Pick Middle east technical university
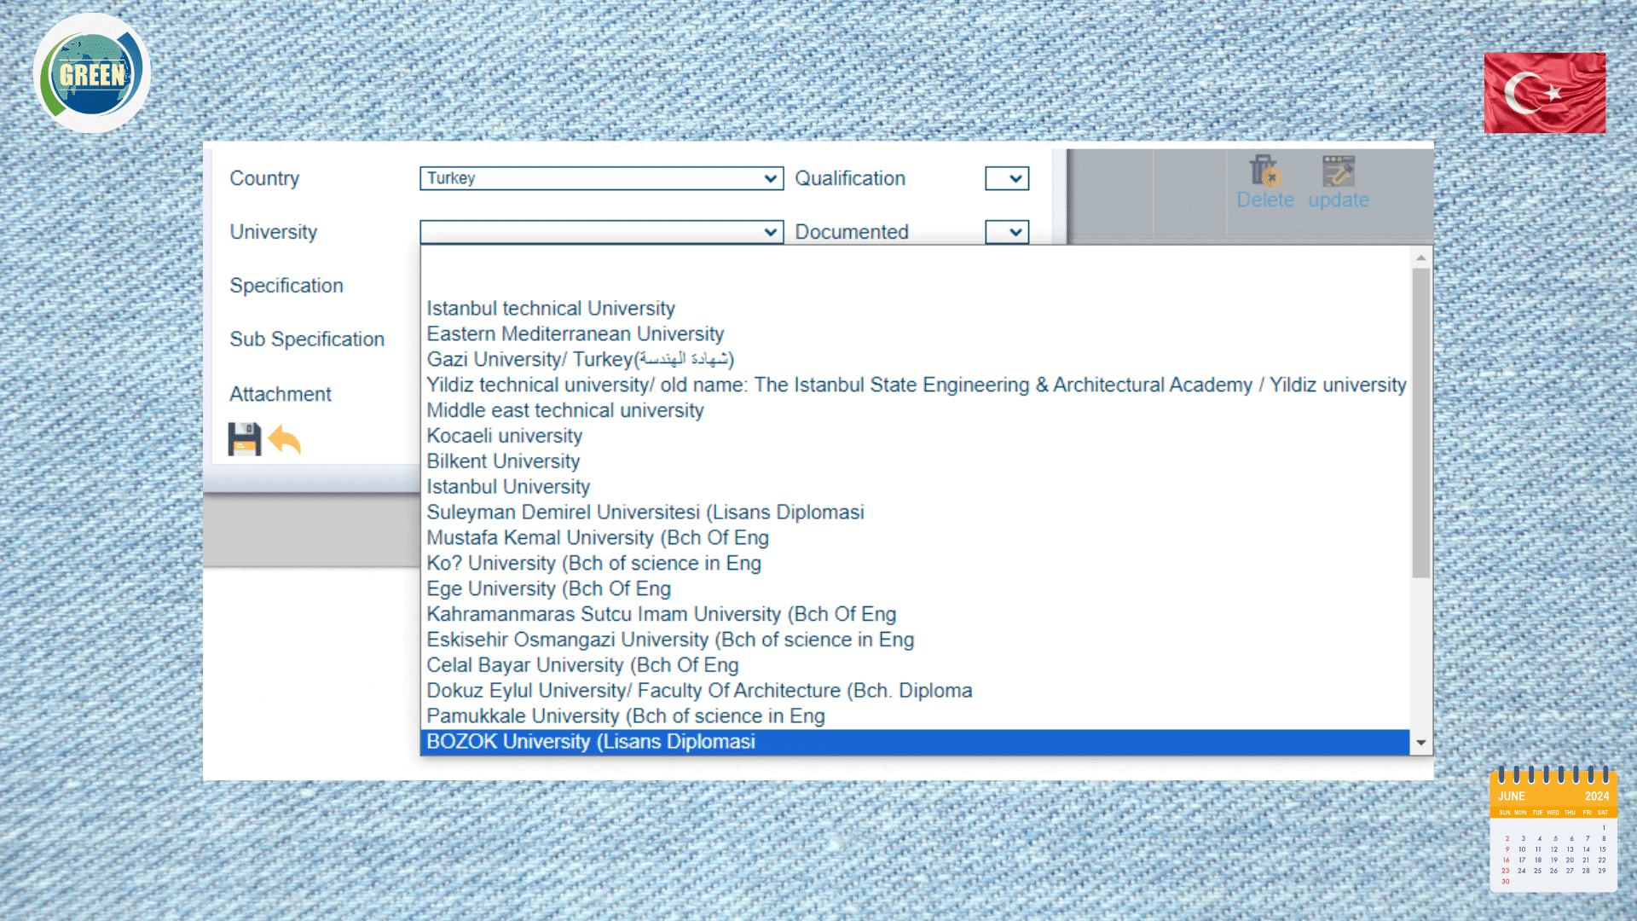 (x=565, y=410)
